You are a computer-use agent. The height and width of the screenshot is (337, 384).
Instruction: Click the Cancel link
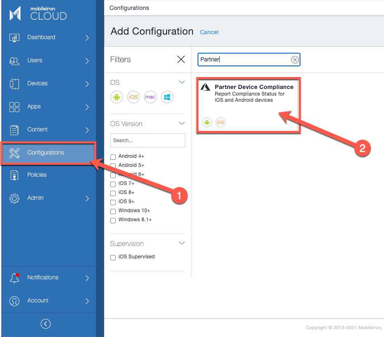point(209,32)
